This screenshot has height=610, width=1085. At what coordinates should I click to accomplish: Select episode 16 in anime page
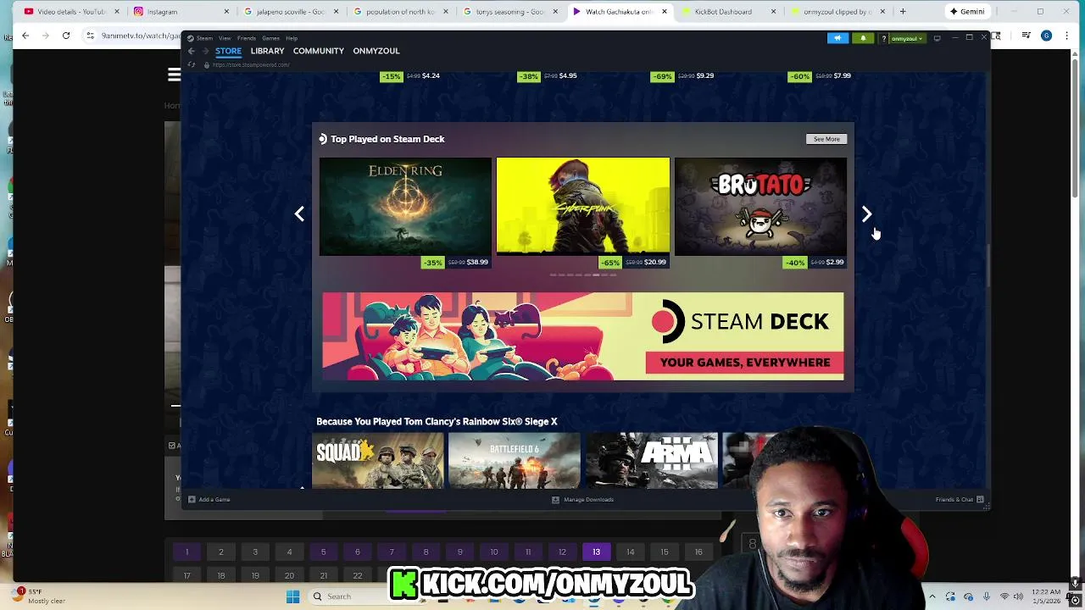tap(698, 552)
